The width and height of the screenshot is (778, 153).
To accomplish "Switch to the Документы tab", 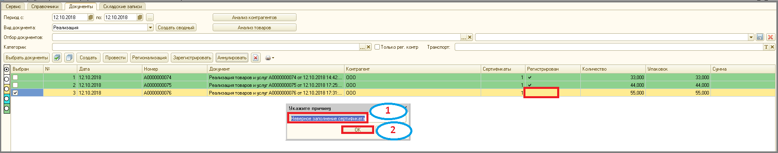I will [81, 6].
